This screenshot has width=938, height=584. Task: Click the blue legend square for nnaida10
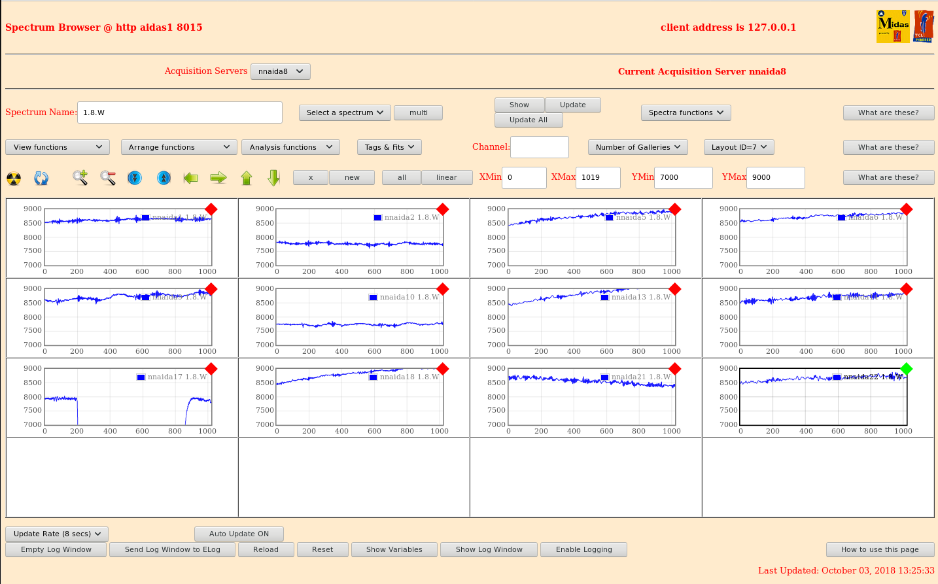point(373,298)
